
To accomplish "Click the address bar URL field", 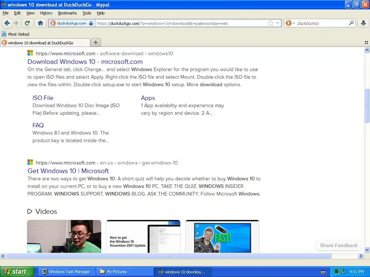I will pos(181,23).
